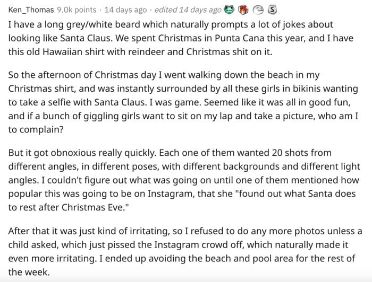Click the white smirking face award icon
Image resolution: width=372 pixels, height=282 pixels.
click(x=258, y=10)
